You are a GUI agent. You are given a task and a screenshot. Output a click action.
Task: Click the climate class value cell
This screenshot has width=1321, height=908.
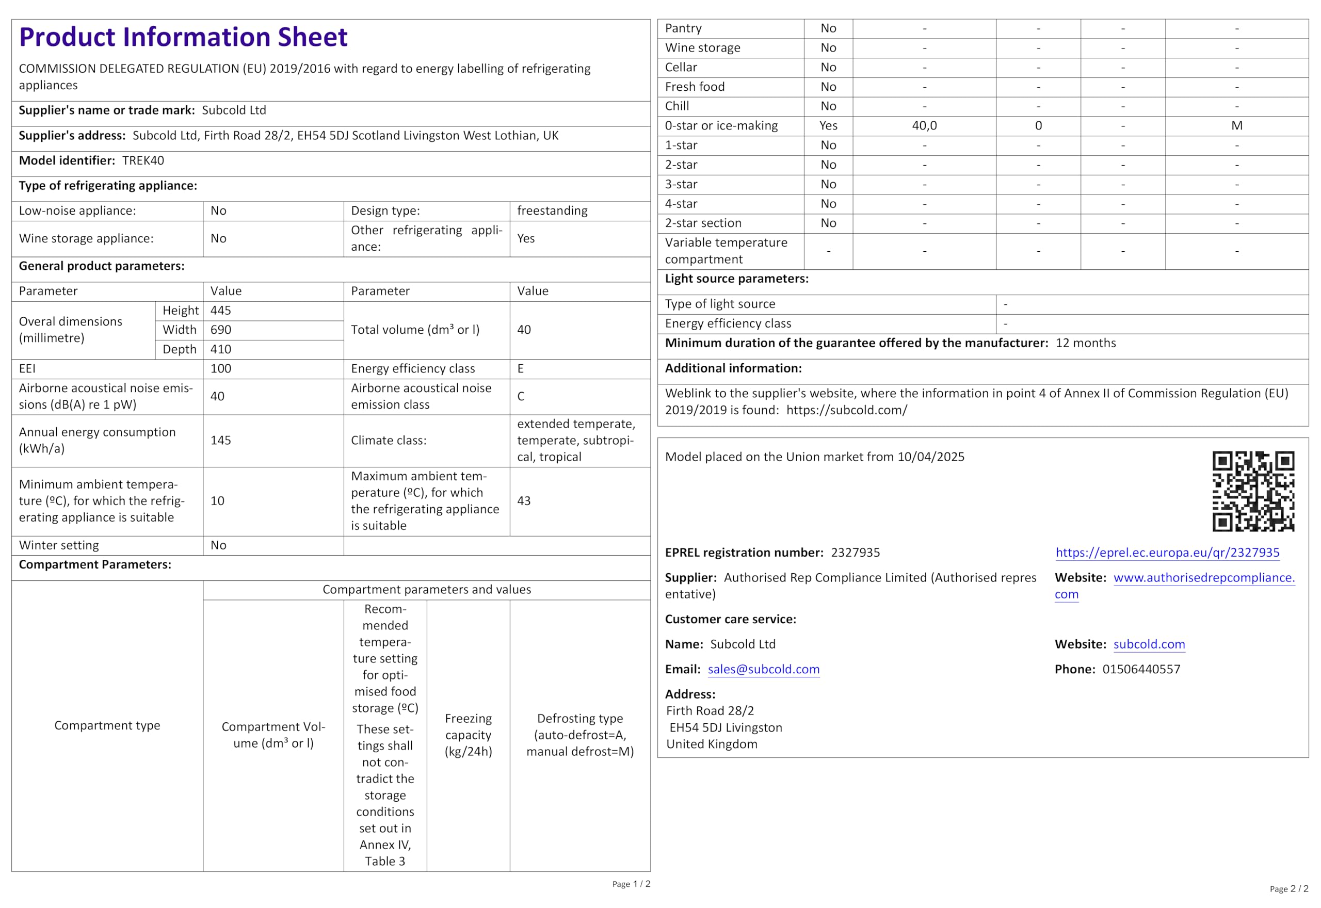(576, 441)
